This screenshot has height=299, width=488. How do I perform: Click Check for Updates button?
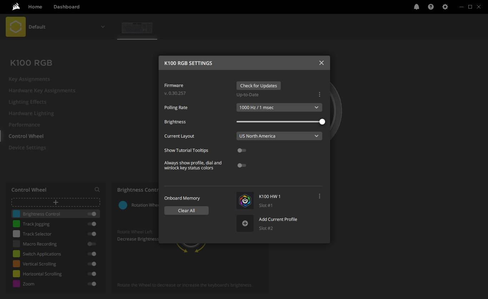(x=259, y=86)
